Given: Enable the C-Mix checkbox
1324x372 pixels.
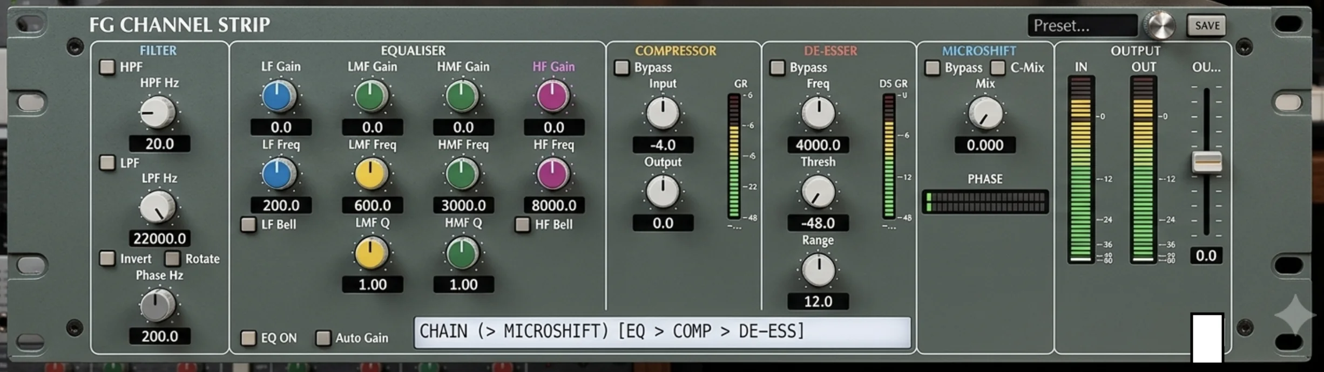Looking at the screenshot, I should tap(998, 67).
